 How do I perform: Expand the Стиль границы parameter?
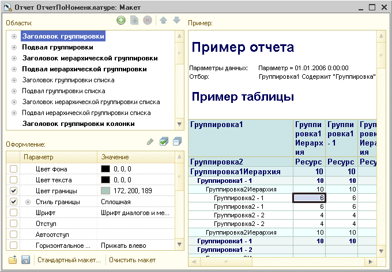[x=28, y=202]
